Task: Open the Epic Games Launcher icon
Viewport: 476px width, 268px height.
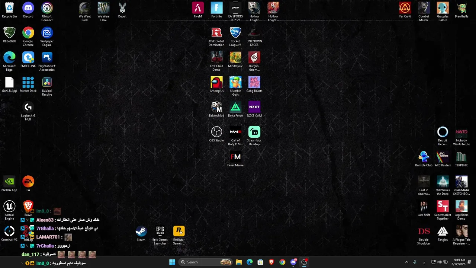Action: (x=160, y=235)
